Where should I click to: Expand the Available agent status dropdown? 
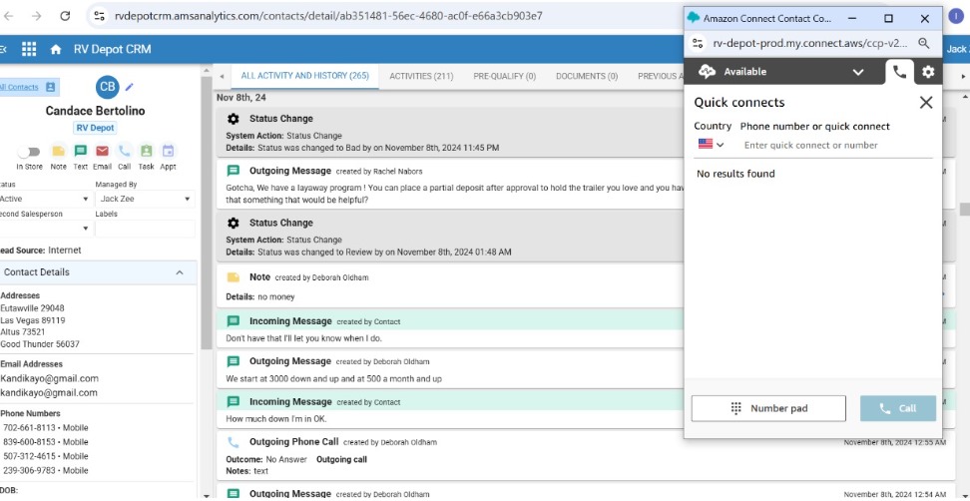[x=857, y=72]
